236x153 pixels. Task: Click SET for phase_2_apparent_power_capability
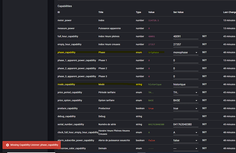pos(204,68)
